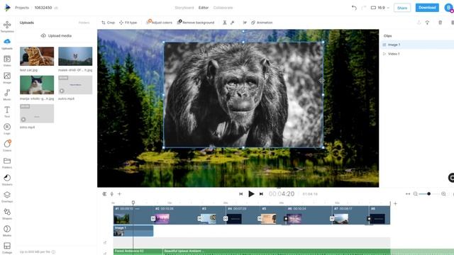Viewport: 454px width, 255px height.
Task: Adjust the timeline zoom slider handle
Action: [x=428, y=194]
